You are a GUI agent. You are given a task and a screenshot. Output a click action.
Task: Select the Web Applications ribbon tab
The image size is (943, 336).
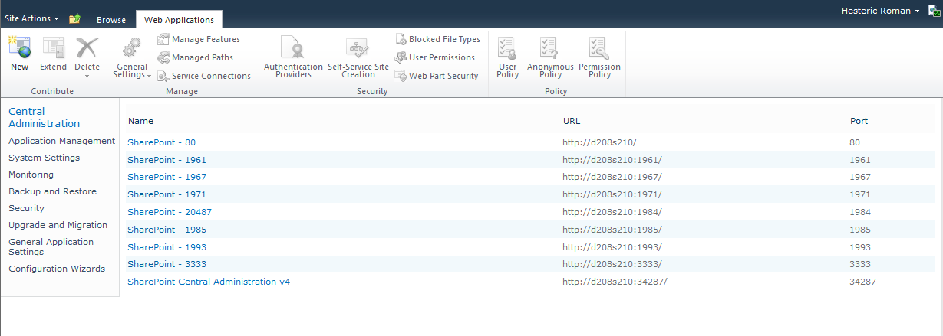179,20
